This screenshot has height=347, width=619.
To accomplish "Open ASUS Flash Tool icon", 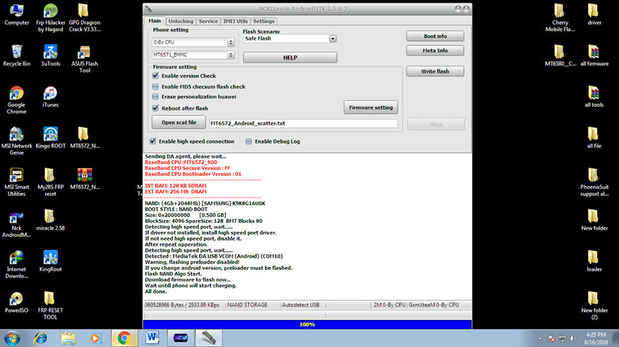I will point(84,59).
